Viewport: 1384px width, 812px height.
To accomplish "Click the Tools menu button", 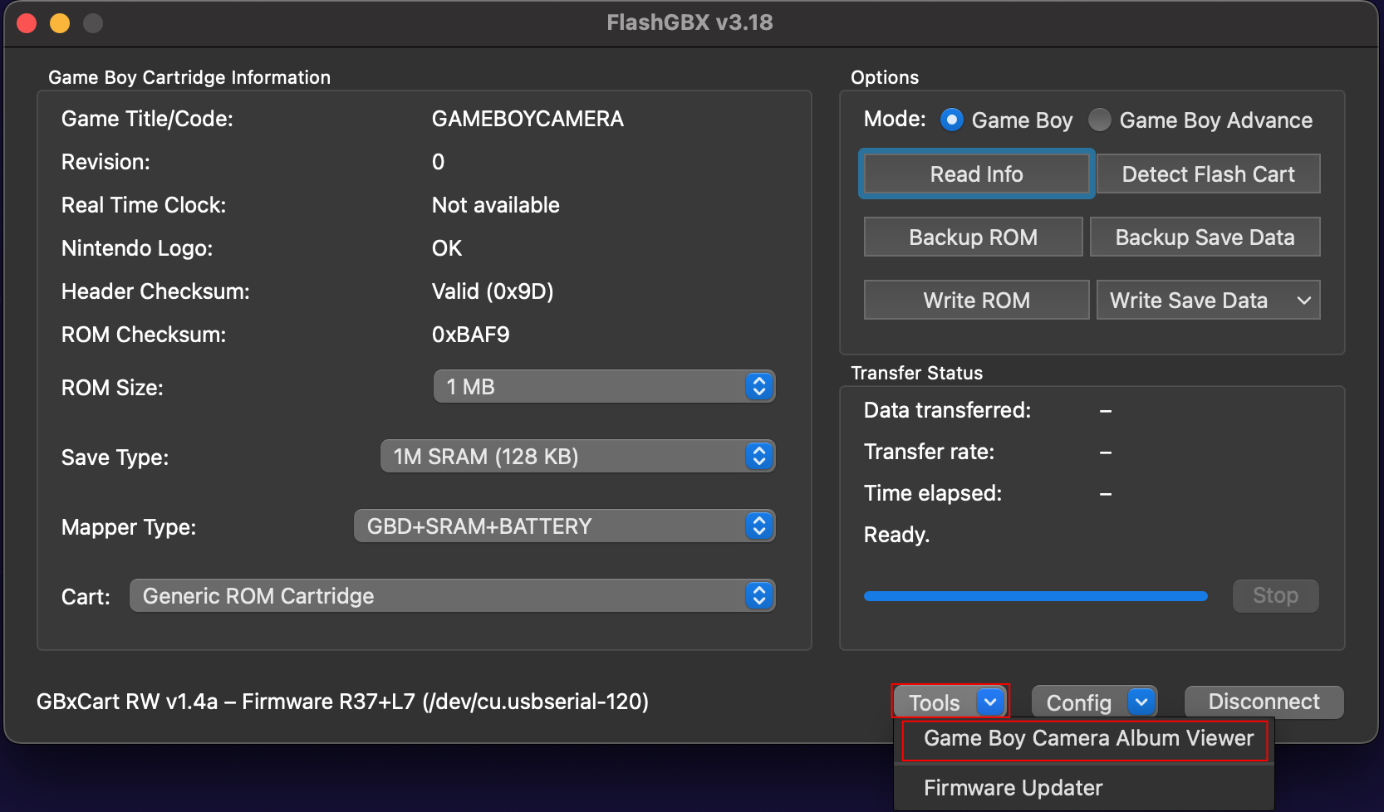I will click(950, 702).
